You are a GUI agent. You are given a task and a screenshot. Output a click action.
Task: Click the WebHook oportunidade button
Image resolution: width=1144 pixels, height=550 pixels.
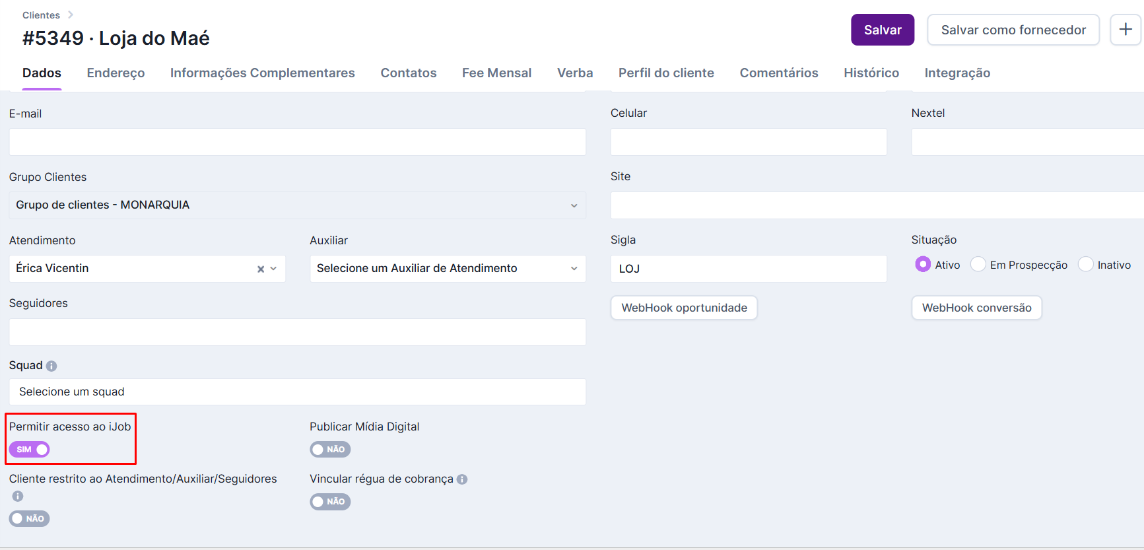click(684, 308)
